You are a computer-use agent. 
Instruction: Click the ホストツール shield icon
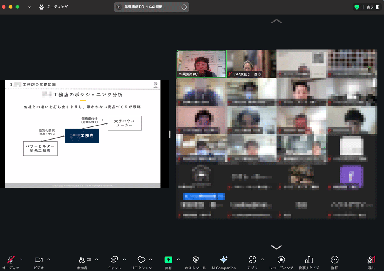click(x=195, y=260)
